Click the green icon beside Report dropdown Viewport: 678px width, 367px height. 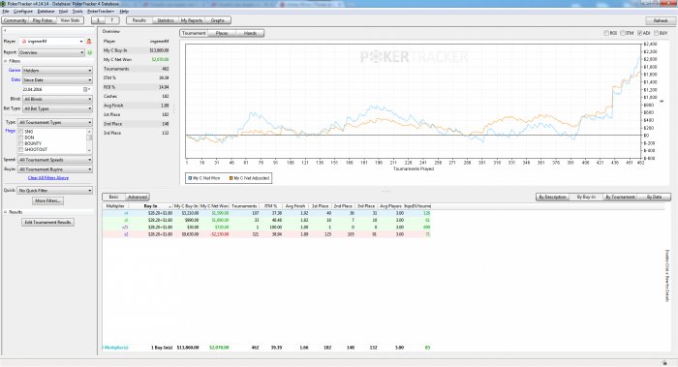coord(90,52)
